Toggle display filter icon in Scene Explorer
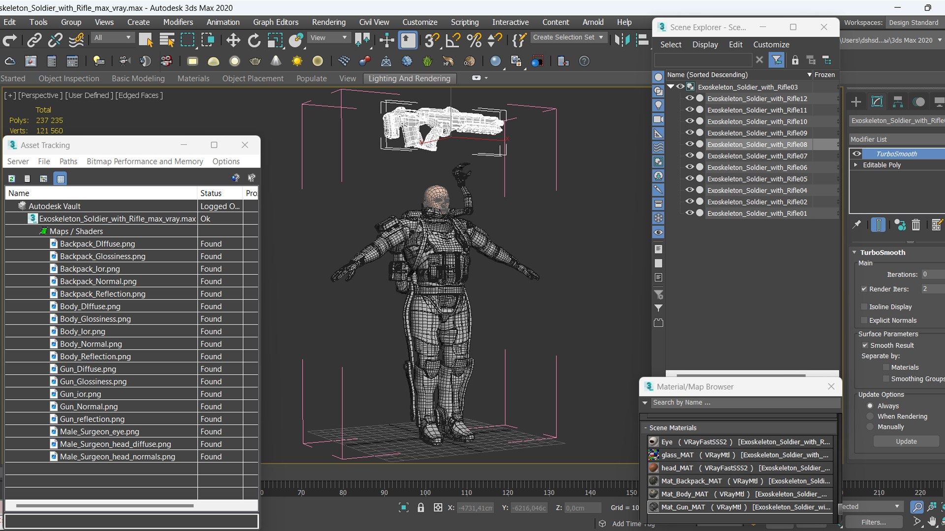Image resolution: width=945 pixels, height=531 pixels. [777, 60]
